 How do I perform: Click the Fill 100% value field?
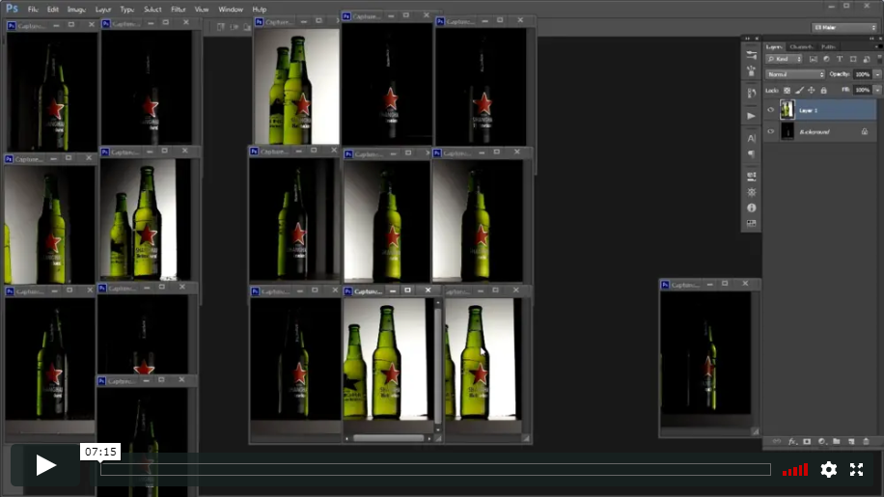tap(863, 90)
